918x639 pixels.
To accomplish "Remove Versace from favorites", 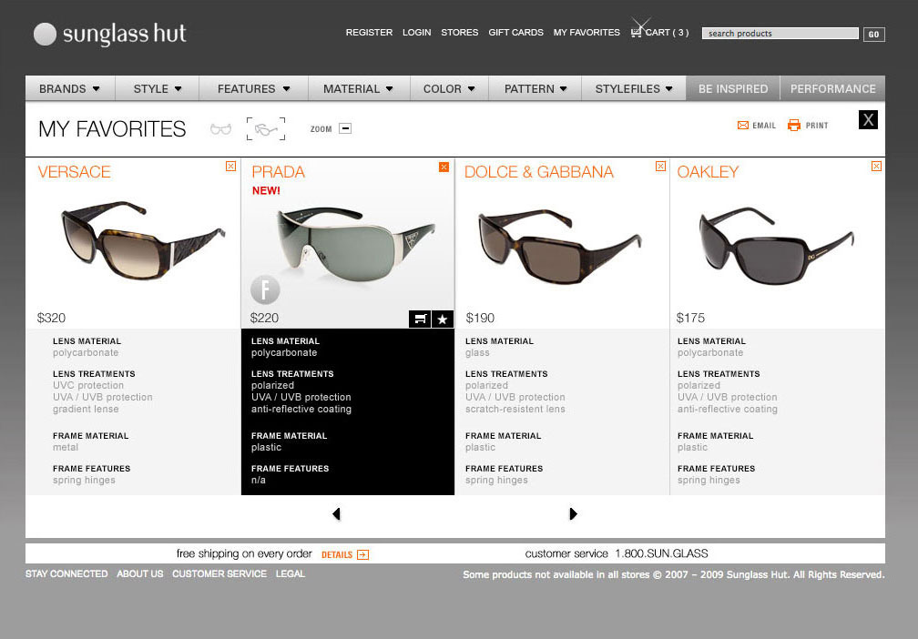I will (230, 167).
